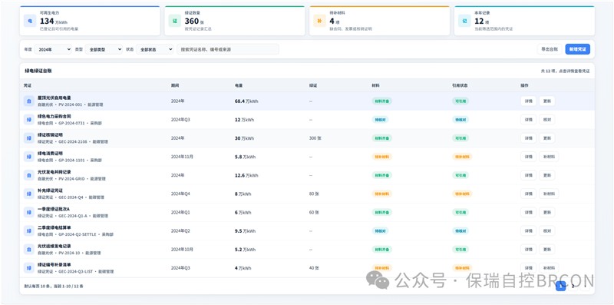Screen dimensions: 614x305
Task: Open 详情 for the GP-2024-1101 row
Action: click(528, 157)
